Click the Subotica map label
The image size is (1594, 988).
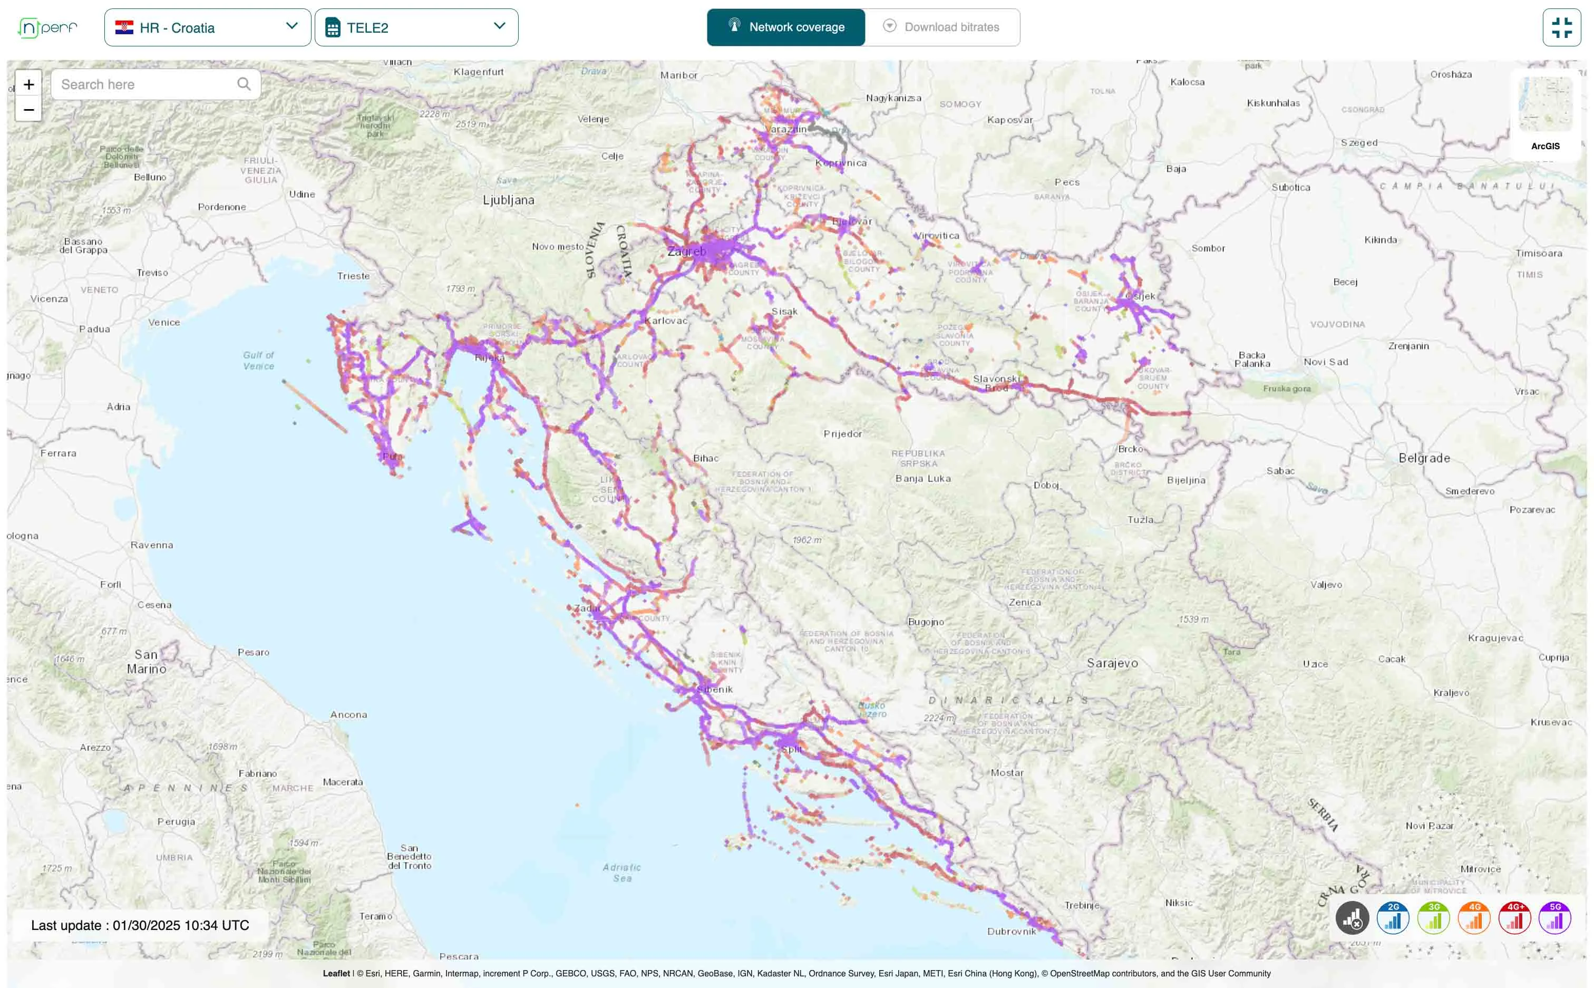point(1290,187)
